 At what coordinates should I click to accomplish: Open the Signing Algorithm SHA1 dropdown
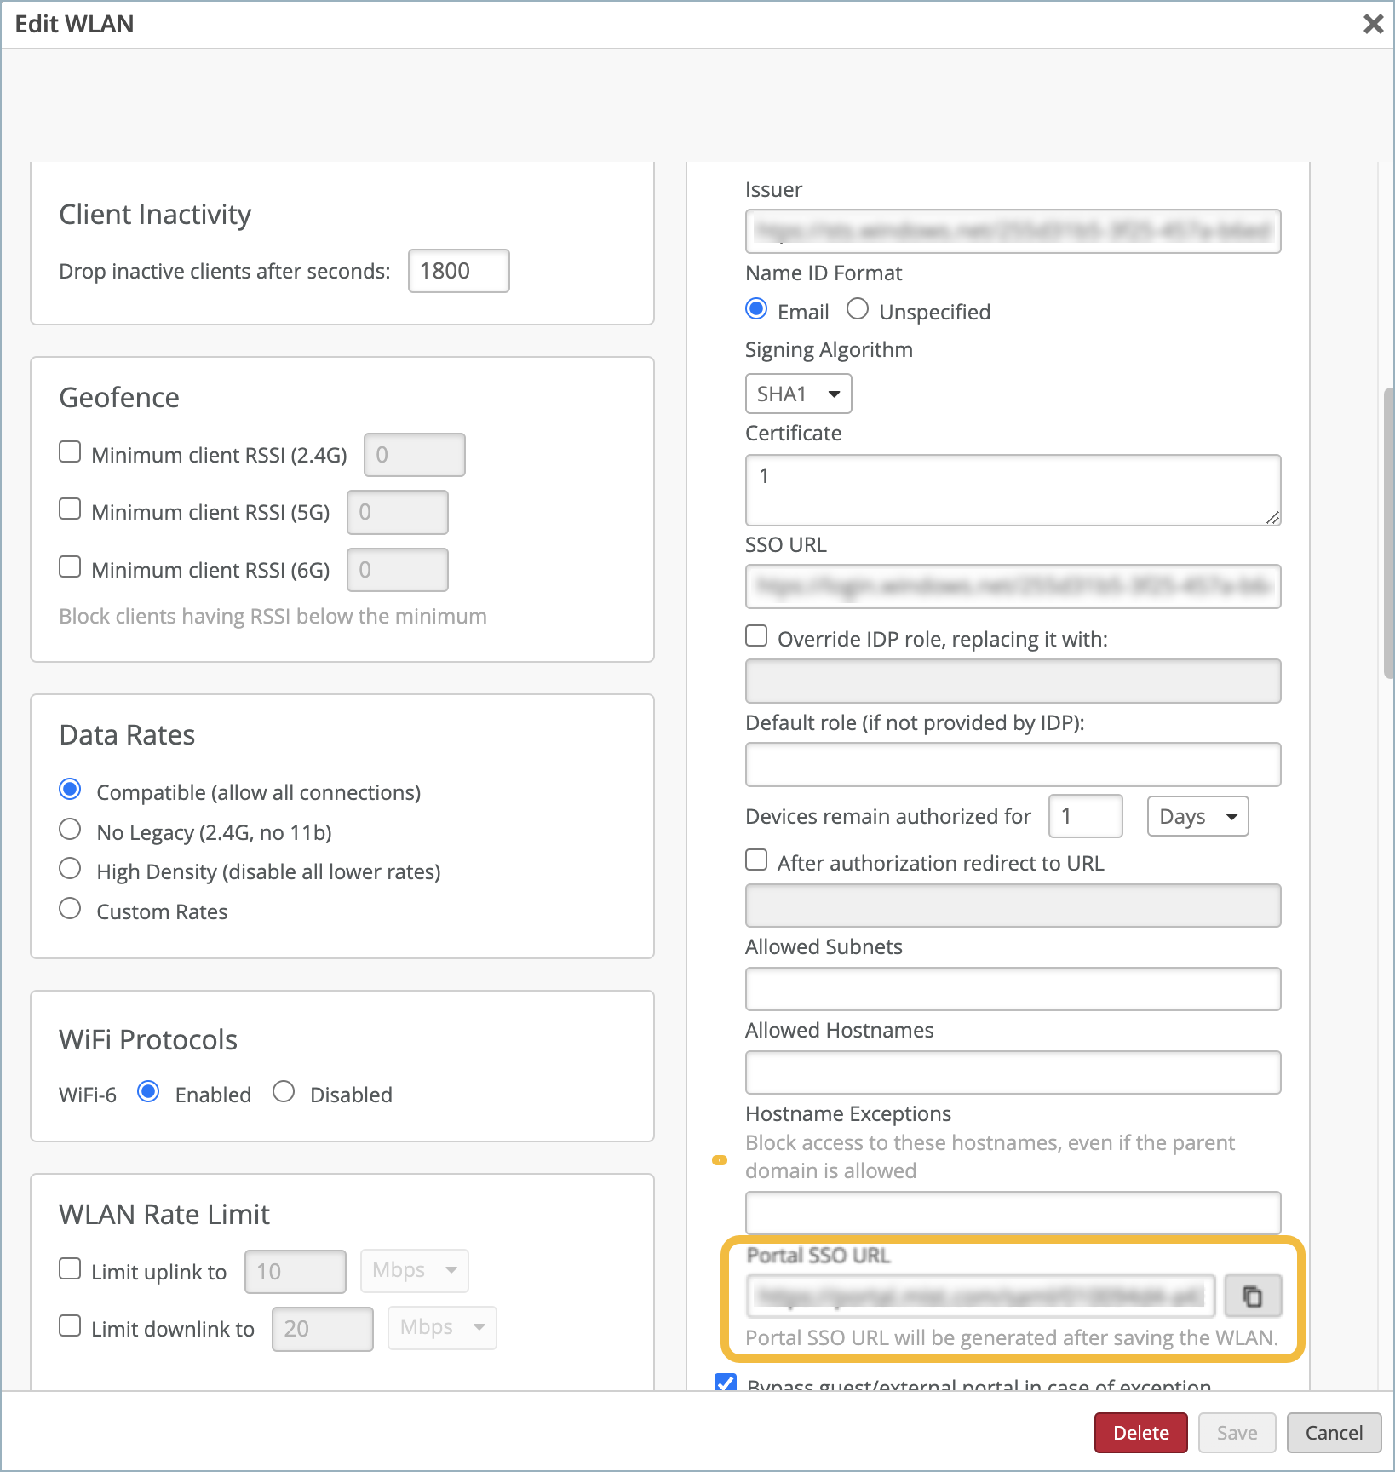pyautogui.click(x=798, y=394)
